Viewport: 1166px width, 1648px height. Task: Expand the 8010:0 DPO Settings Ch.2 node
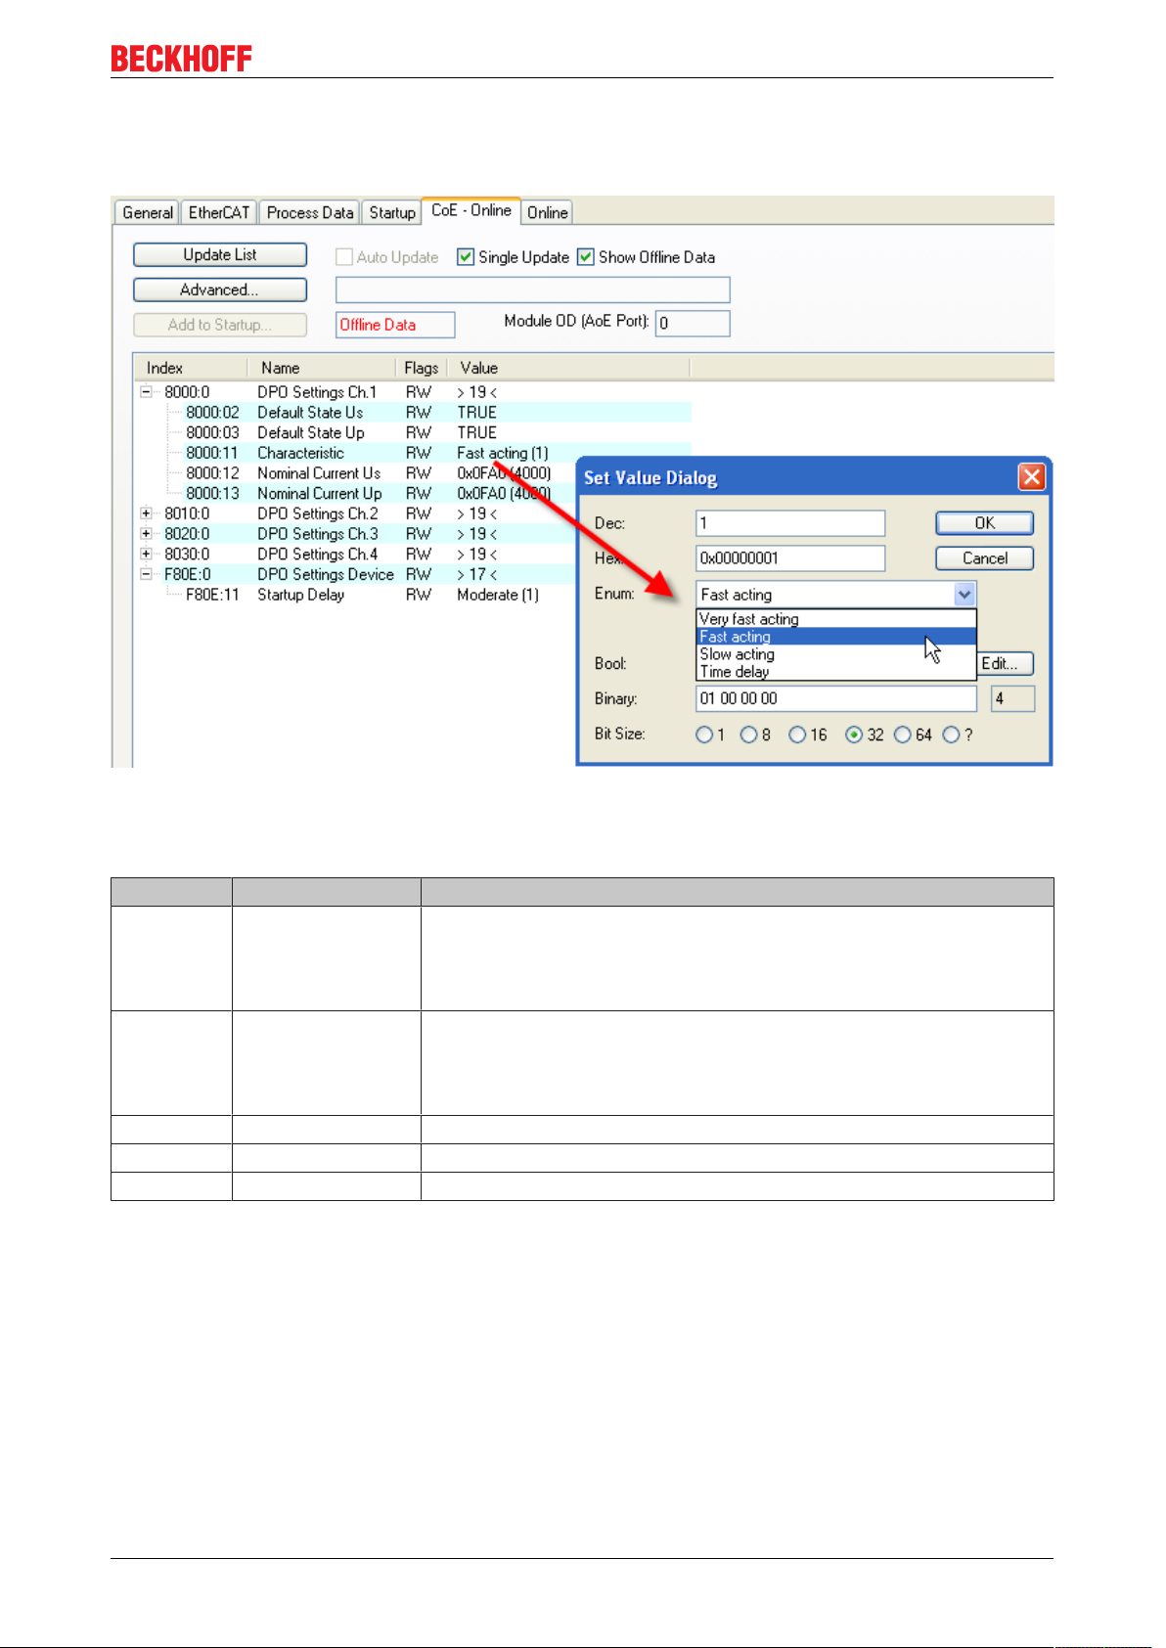(x=146, y=513)
